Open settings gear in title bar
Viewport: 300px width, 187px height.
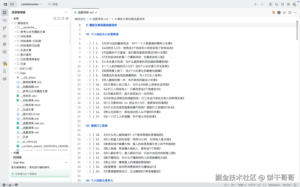[x=288, y=4]
